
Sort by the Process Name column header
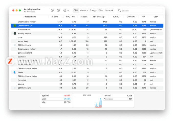click(30, 17)
